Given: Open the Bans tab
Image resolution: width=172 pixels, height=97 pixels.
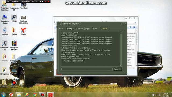Looking at the screenshot, I should point(96,29).
